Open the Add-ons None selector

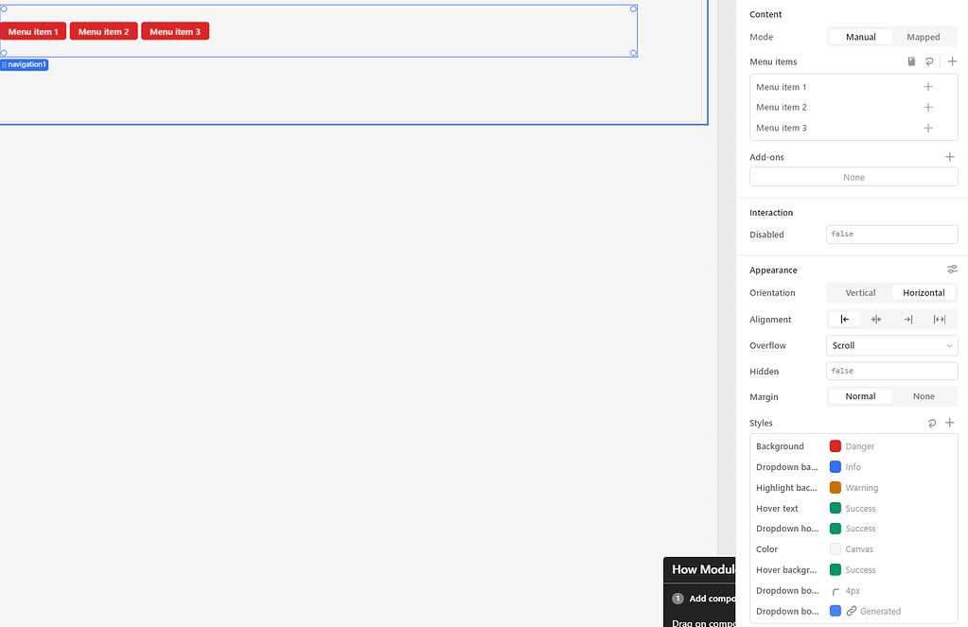[853, 177]
